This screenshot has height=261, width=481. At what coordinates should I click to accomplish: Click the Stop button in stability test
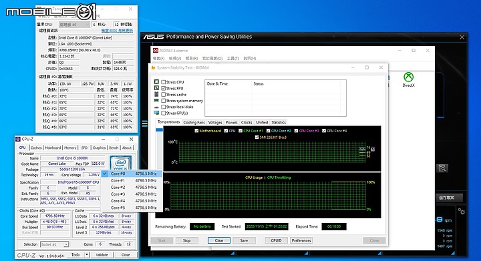pos(186,240)
